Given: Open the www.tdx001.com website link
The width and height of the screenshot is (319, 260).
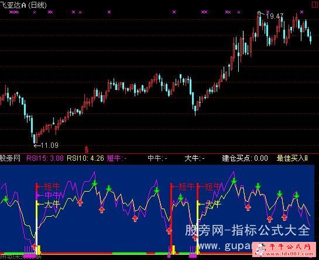Looking at the screenshot, I should click(290, 254).
